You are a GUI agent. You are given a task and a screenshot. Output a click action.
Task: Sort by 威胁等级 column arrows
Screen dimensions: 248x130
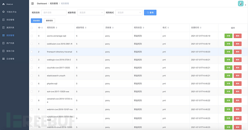pos(86,28)
